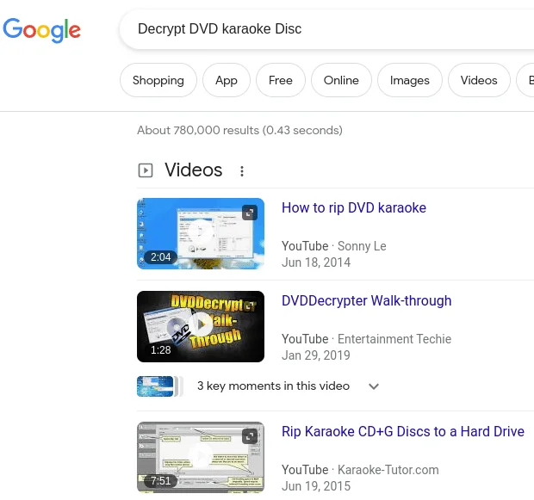534x500 pixels.
Task: Click the YouTube · Karaoke-Tutor.com source text
Action: [x=360, y=470]
